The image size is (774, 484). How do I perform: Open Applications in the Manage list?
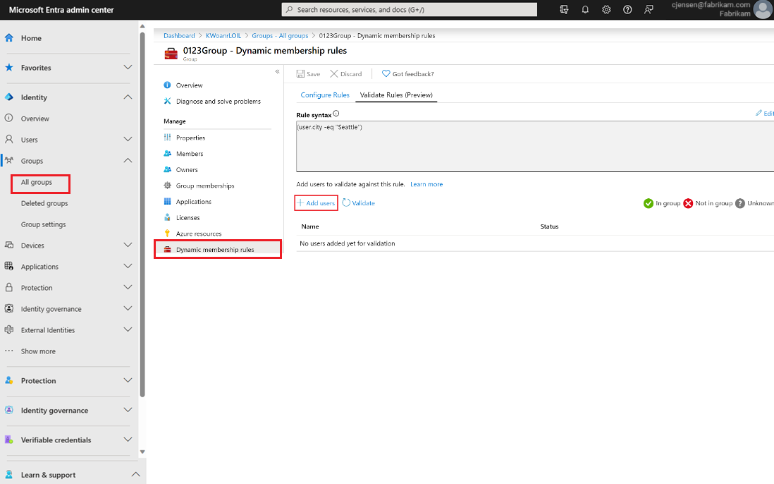[193, 202]
